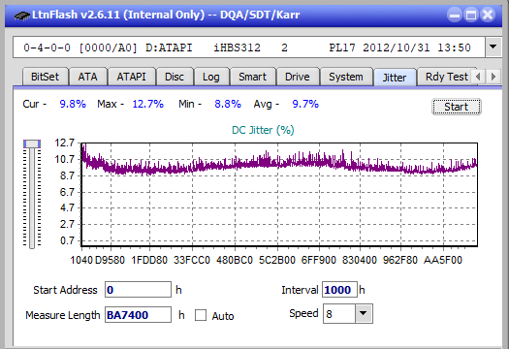509x349 pixels.
Task: Open the Disc tab
Action: click(x=175, y=77)
